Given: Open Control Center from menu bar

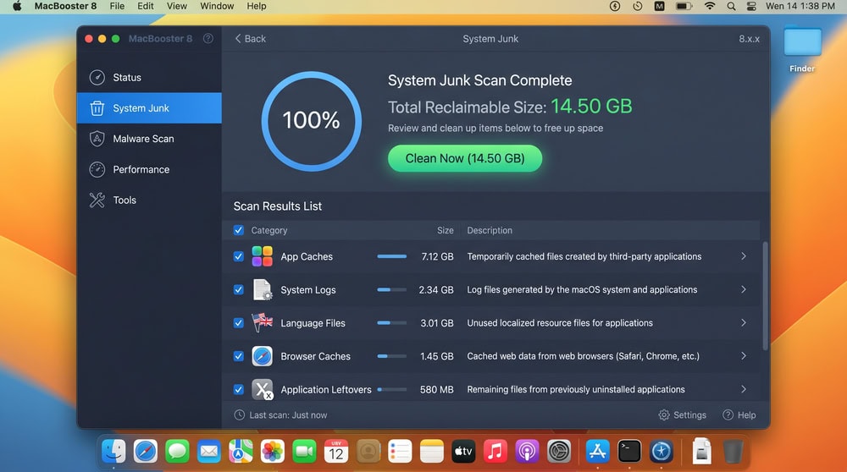Looking at the screenshot, I should pos(751,7).
